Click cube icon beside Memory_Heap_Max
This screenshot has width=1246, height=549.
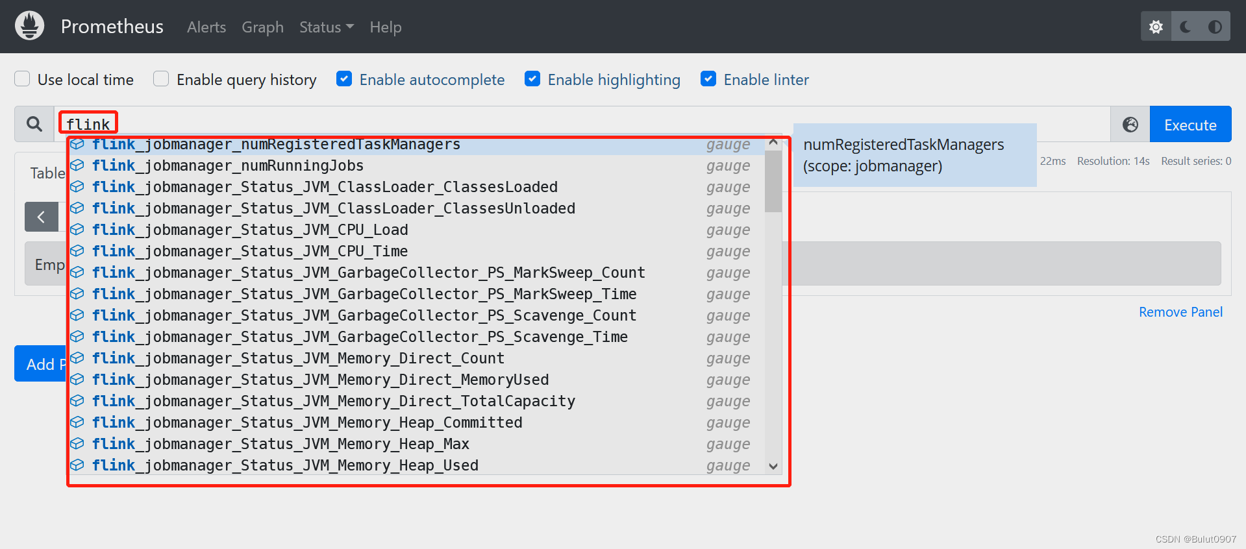(x=77, y=444)
